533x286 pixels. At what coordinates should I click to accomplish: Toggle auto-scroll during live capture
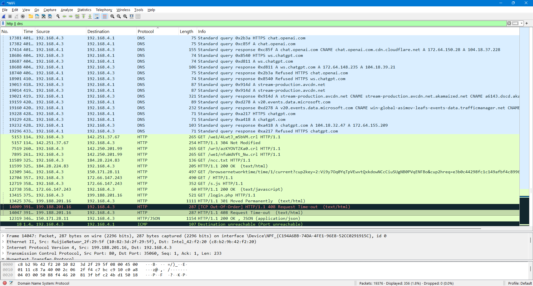[x=97, y=16]
